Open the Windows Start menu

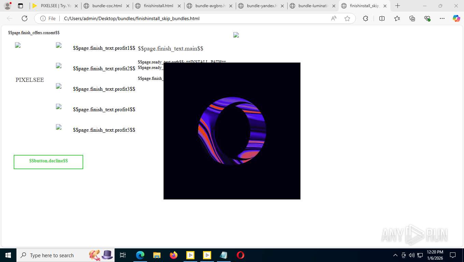point(8,255)
